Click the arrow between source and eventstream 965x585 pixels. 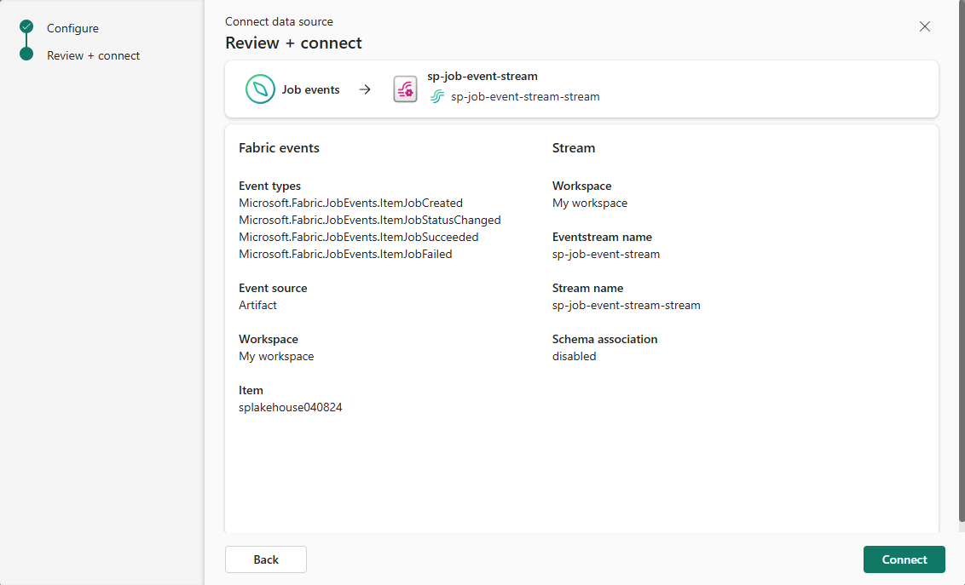tap(365, 89)
